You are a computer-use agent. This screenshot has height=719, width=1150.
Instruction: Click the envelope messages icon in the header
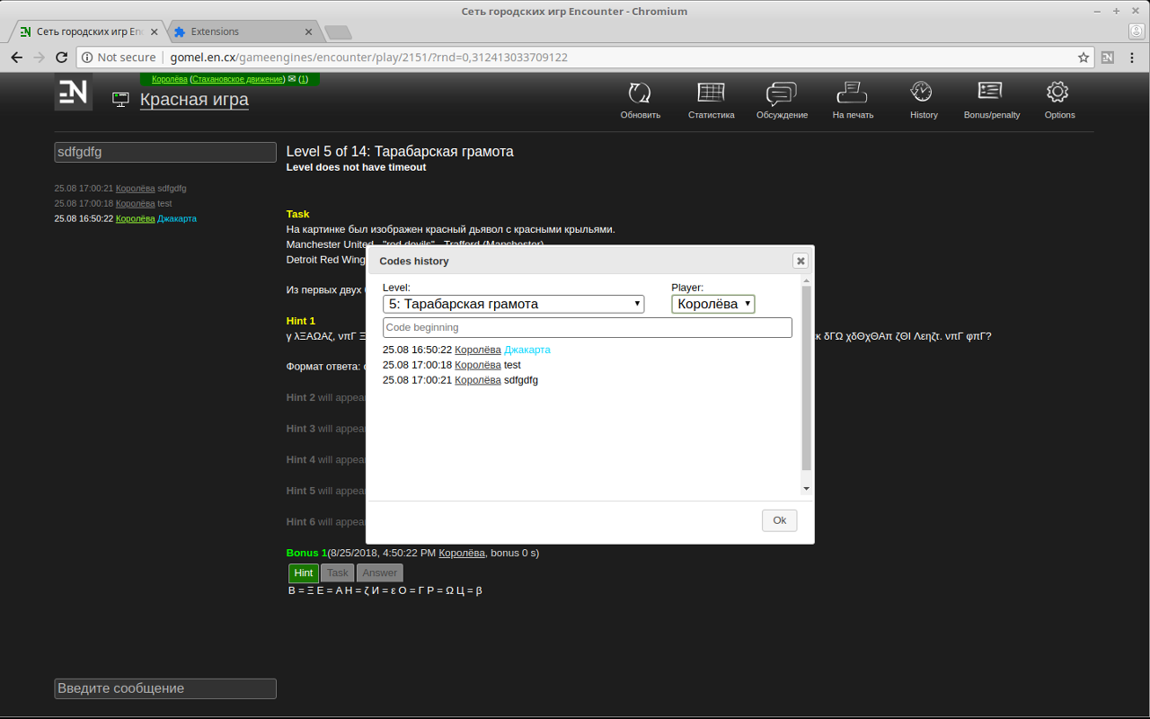coord(291,79)
